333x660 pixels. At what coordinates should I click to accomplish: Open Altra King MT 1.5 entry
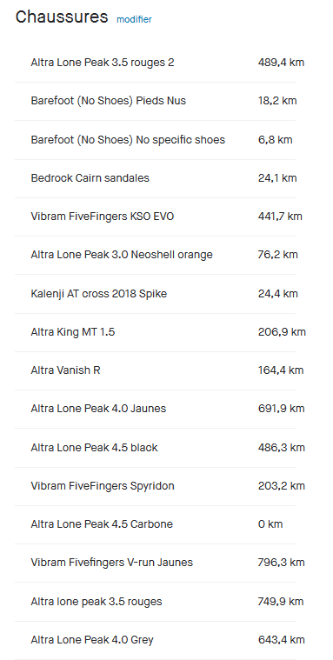155,332
